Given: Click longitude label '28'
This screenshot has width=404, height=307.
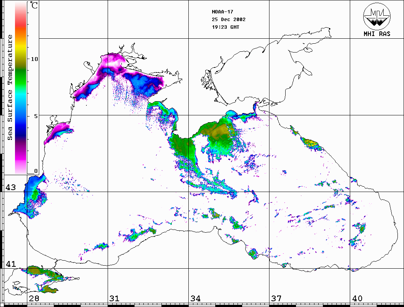Looking at the screenshot, I should pos(34,298).
